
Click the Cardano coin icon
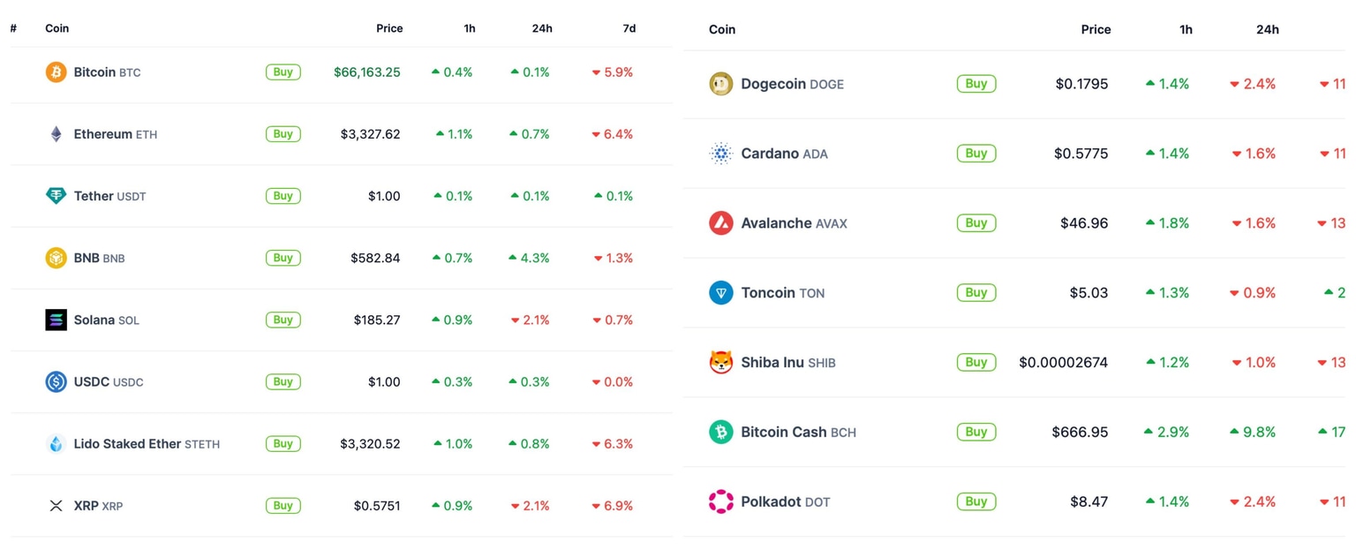point(721,153)
